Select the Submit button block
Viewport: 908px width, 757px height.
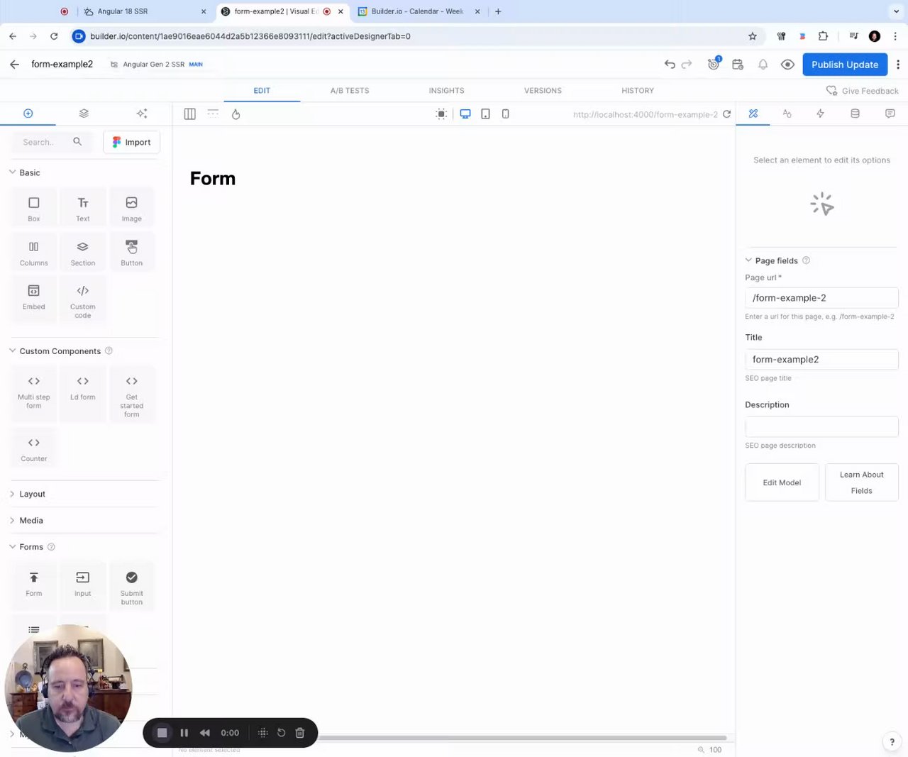pos(131,587)
